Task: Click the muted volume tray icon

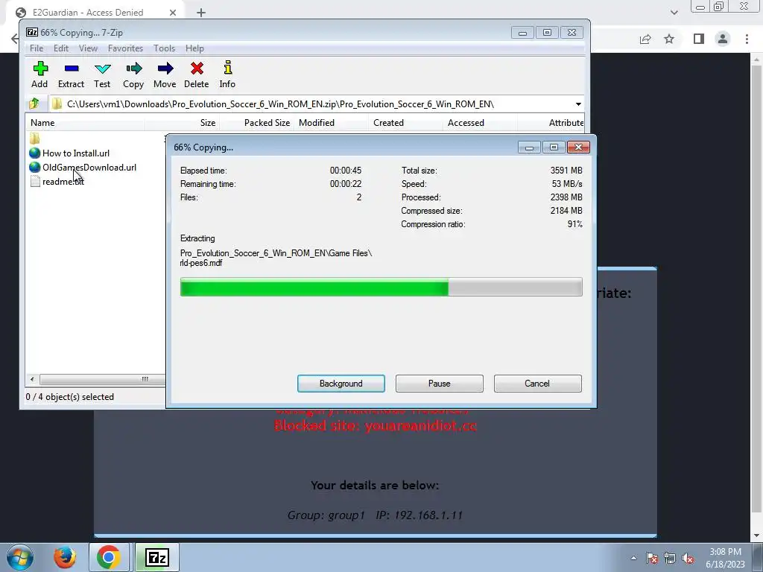Action: 688,558
